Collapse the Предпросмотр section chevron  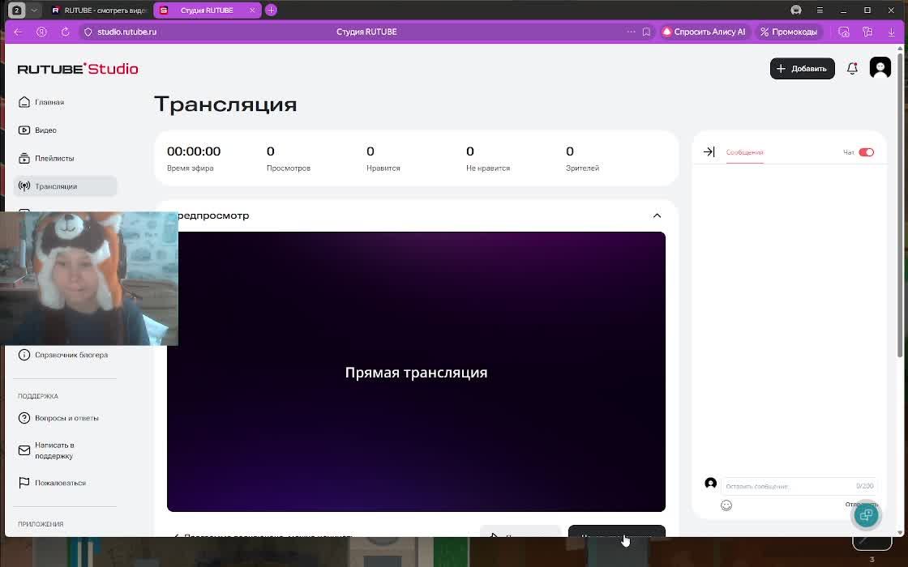pyautogui.click(x=657, y=215)
